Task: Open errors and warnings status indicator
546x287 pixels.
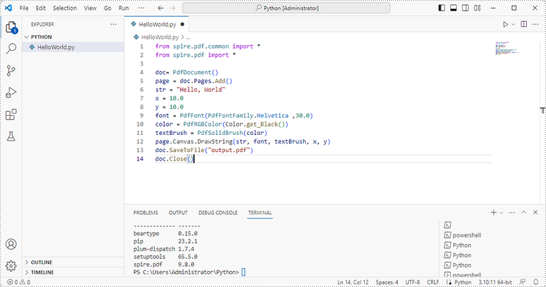Action: [x=19, y=282]
